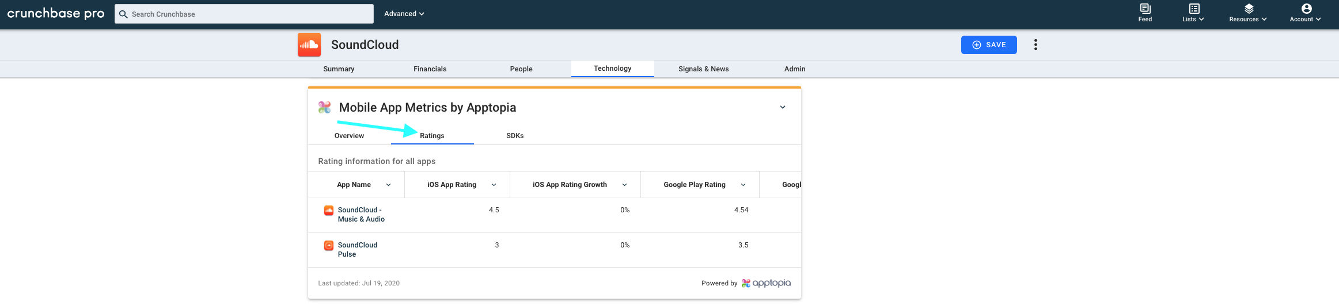Open the iOS App Rating Growth column dropdown
The width and height of the screenshot is (1339, 305).
[625, 185]
